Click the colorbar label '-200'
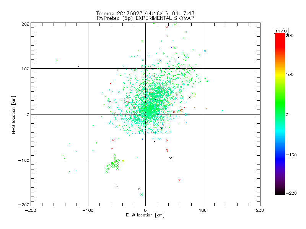Screen dimensions: 306x229 click(x=291, y=193)
